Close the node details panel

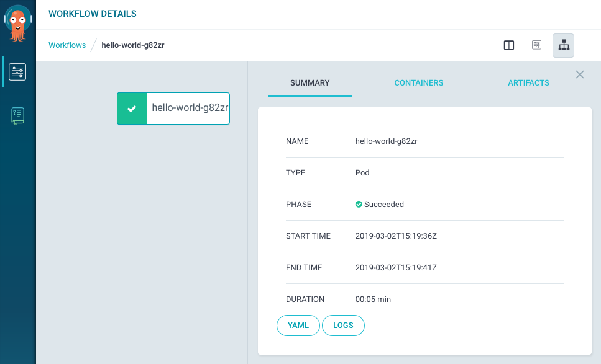[579, 74]
